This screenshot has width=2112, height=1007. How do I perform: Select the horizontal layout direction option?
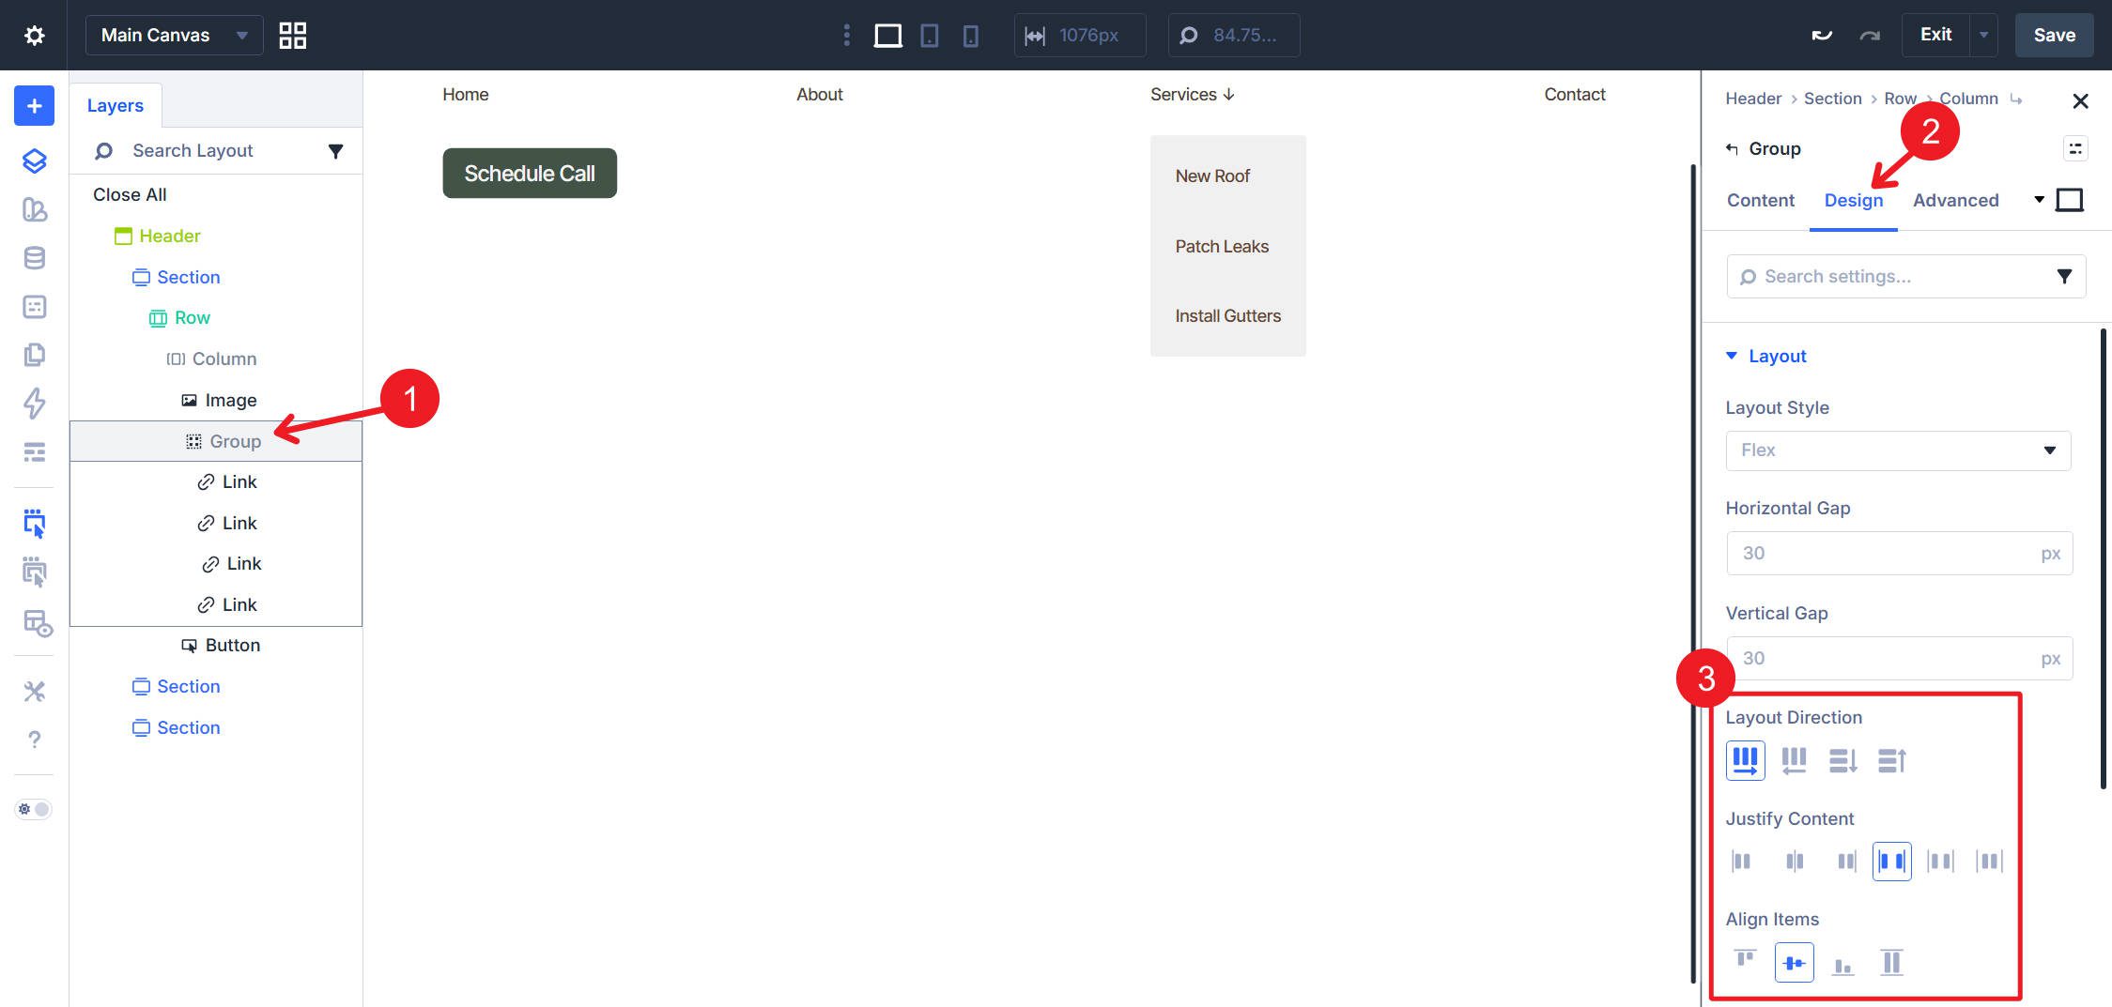(1745, 760)
